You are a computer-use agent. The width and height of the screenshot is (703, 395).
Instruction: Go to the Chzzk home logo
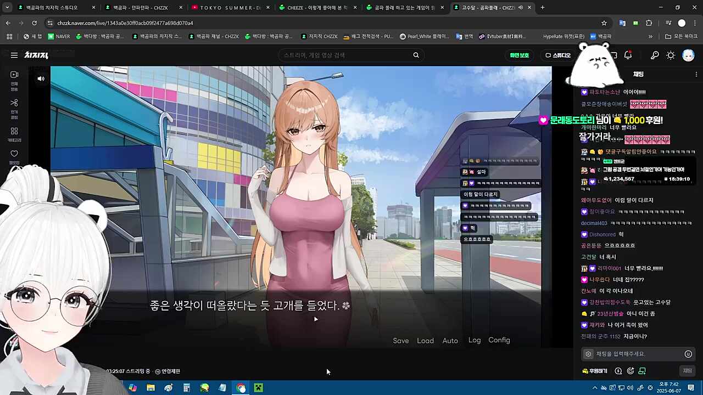36,55
